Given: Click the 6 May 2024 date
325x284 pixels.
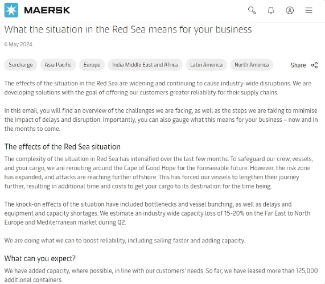Looking at the screenshot, I should point(18,44).
